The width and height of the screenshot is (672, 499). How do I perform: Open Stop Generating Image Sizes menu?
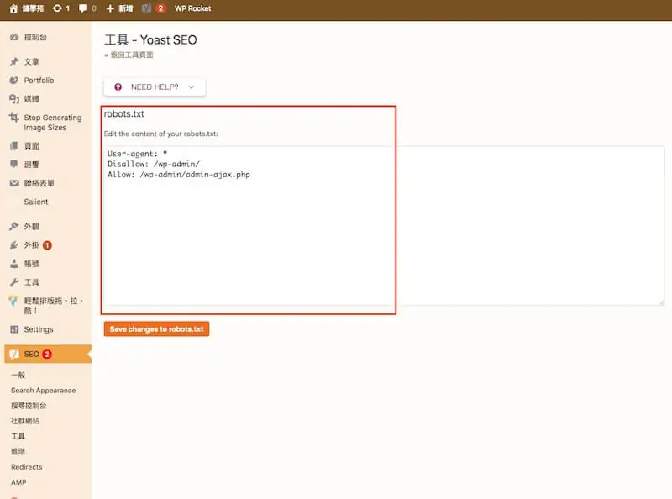[53, 123]
